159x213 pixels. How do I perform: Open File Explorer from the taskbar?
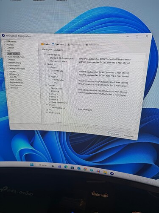click(105, 172)
